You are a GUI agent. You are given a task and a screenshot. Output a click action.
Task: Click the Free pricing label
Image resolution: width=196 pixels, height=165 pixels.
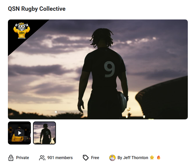(95, 158)
